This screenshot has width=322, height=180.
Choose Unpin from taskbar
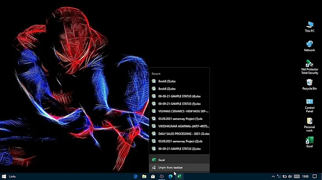click(179, 168)
